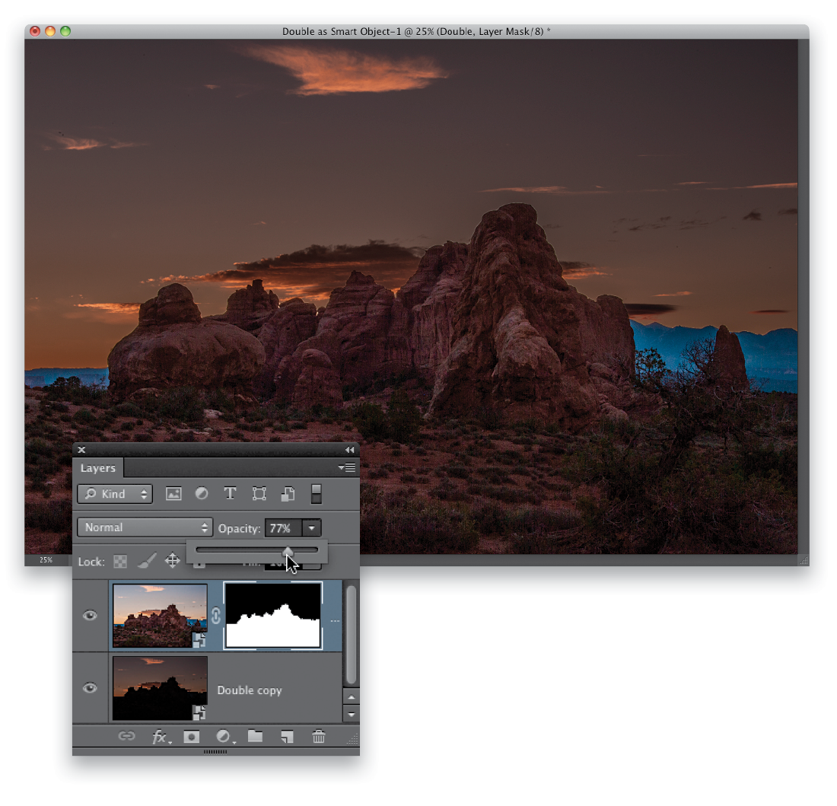The image size is (837, 806).
Task: Add a layer mask button
Action: (x=191, y=738)
